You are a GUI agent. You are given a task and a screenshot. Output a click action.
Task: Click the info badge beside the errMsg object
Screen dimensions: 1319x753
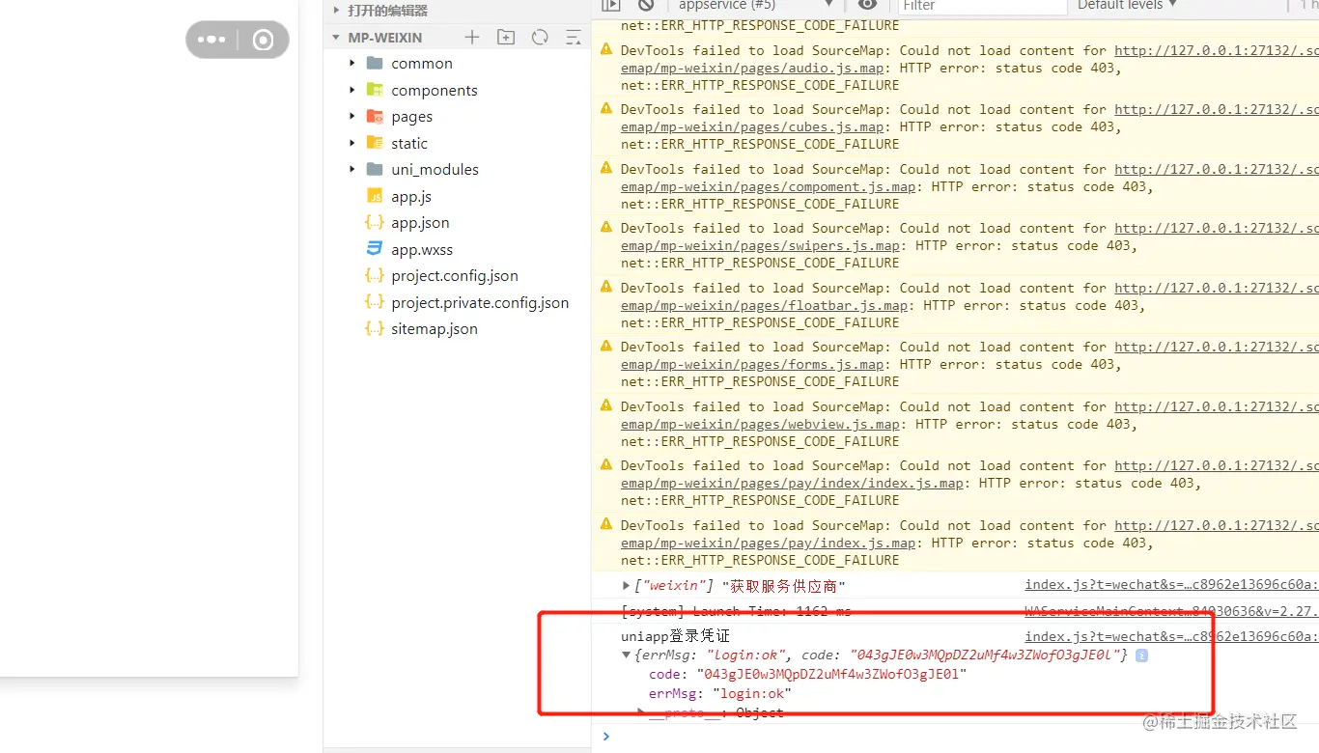[1141, 655]
